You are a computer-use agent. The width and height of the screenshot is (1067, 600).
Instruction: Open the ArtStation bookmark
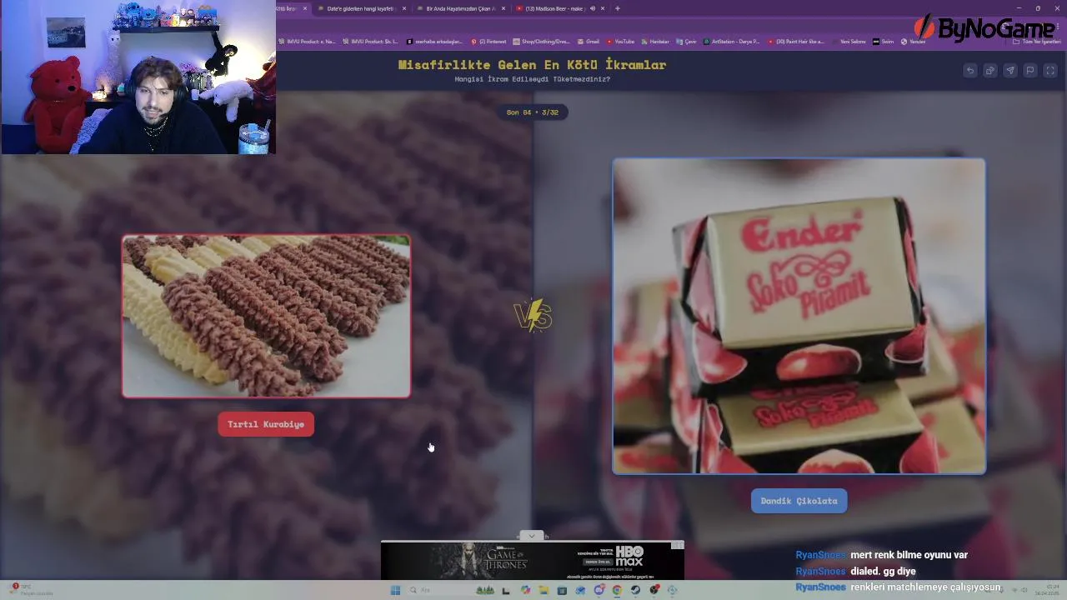(732, 42)
